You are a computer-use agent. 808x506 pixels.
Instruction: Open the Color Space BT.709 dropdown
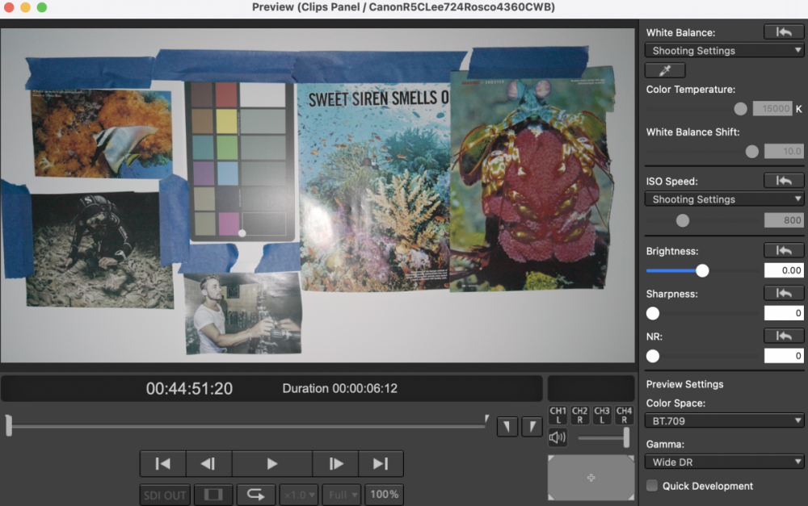pyautogui.click(x=724, y=420)
